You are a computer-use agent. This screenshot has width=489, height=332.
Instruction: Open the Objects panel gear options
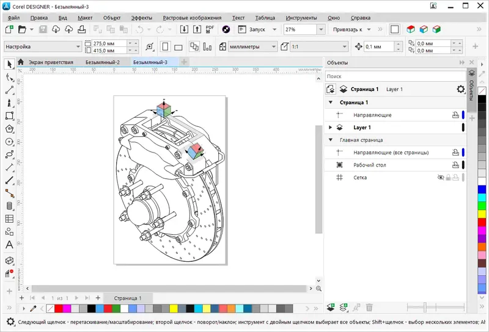click(x=461, y=89)
